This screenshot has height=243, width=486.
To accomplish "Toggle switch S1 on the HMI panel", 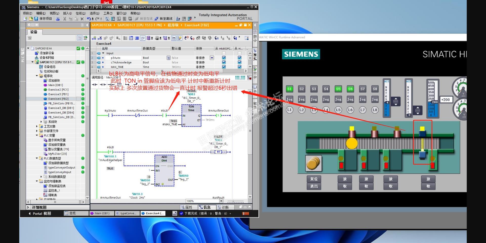I will (x=289, y=89).
